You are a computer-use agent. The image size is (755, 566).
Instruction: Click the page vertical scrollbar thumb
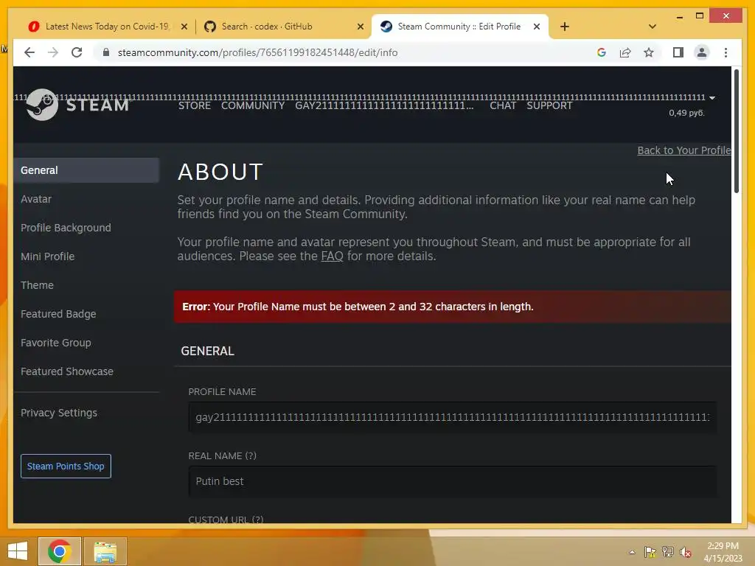tap(737, 131)
